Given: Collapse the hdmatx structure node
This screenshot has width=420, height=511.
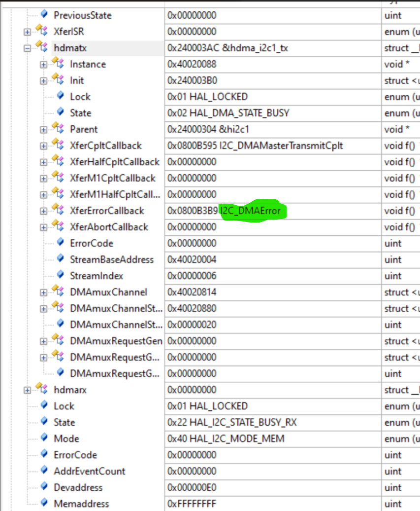Looking at the screenshot, I should [x=26, y=47].
